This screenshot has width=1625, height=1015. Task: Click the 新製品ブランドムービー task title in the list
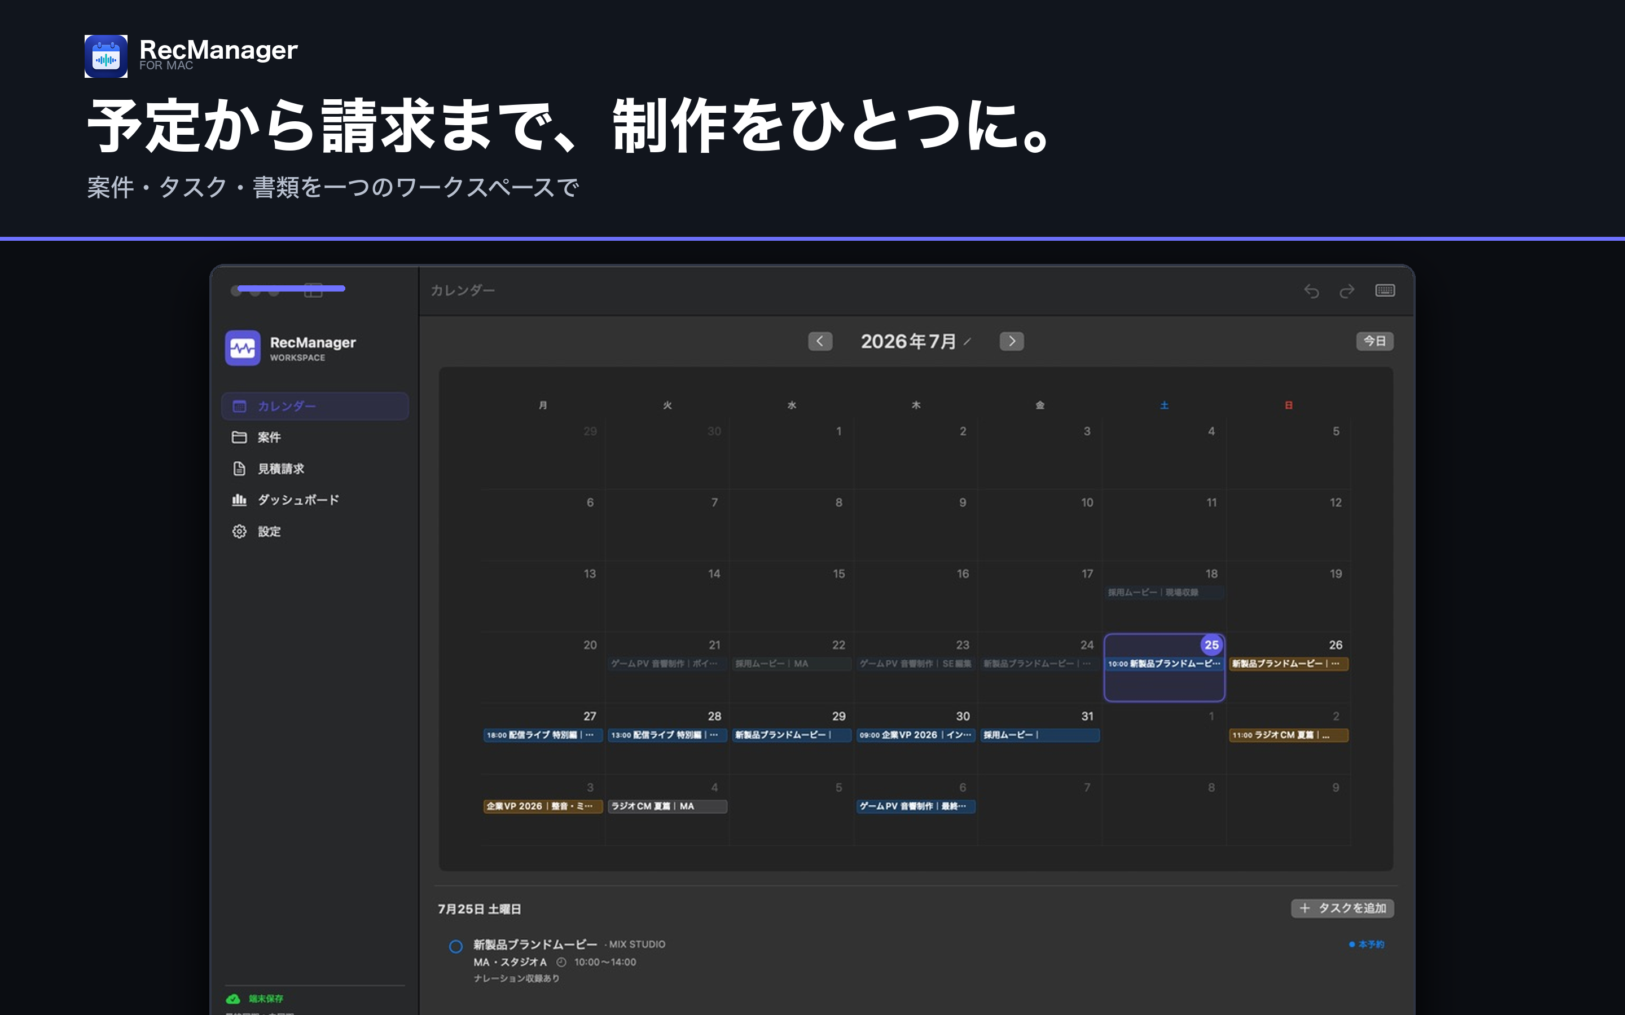coord(535,944)
